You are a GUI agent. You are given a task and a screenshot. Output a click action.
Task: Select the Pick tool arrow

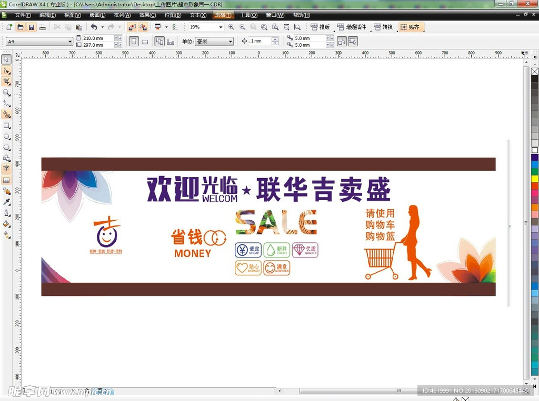tap(6, 59)
